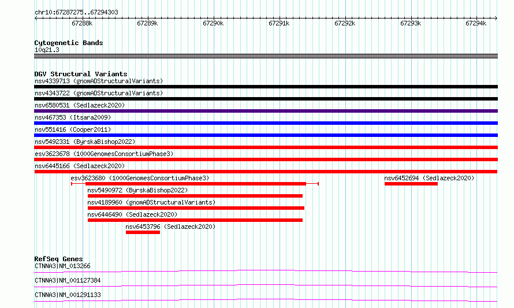Click the short red bar of nsv6453796

(143, 232)
